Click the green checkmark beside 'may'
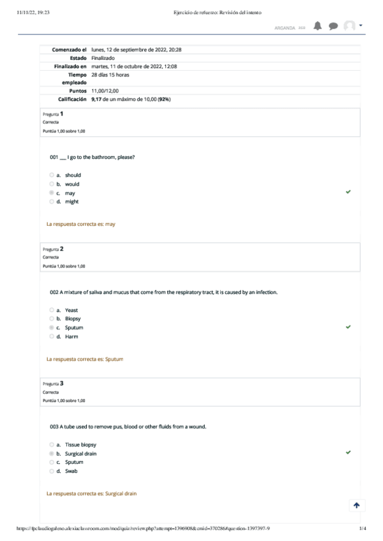The width and height of the screenshot is (383, 541). tap(348, 192)
